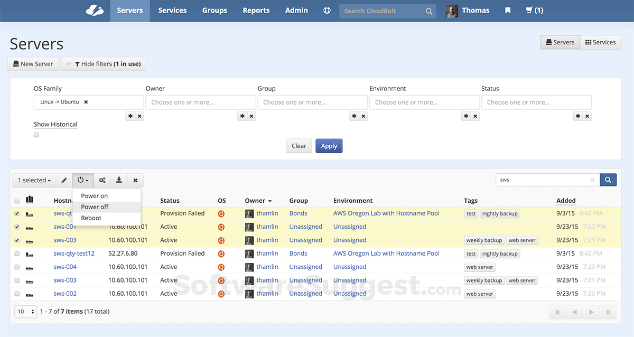Click the Search CloudBolt input field
The height and width of the screenshot is (337, 634).
click(383, 11)
